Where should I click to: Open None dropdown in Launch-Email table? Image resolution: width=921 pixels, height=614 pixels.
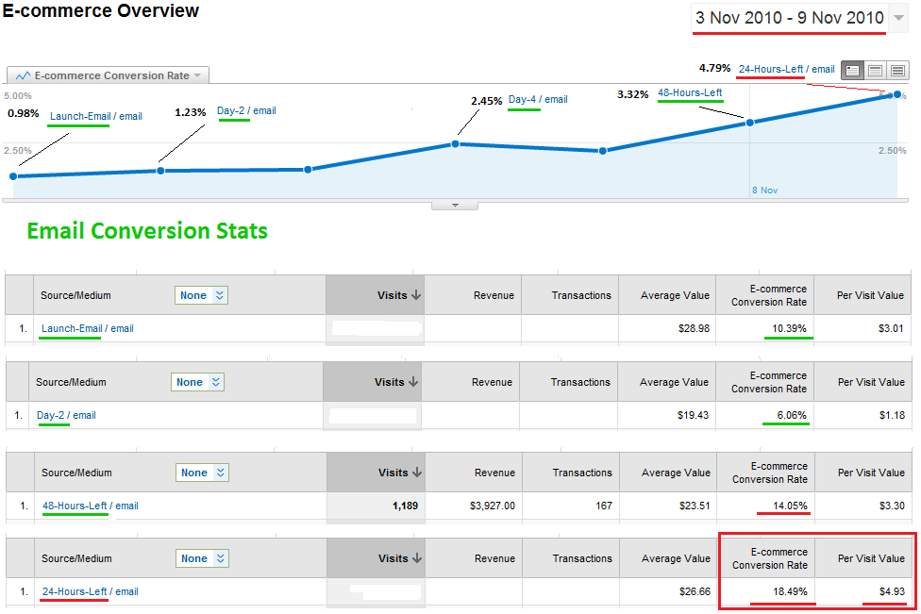pos(202,295)
